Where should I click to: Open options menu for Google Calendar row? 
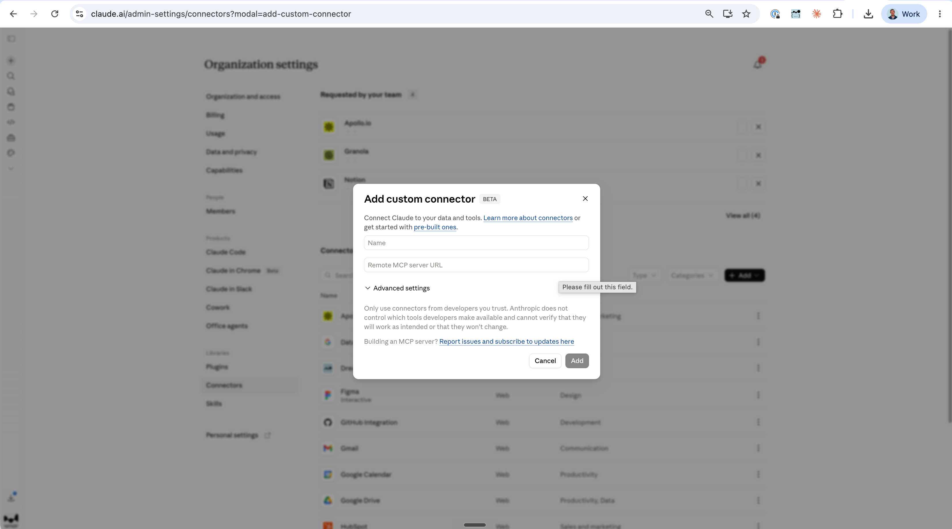758,474
